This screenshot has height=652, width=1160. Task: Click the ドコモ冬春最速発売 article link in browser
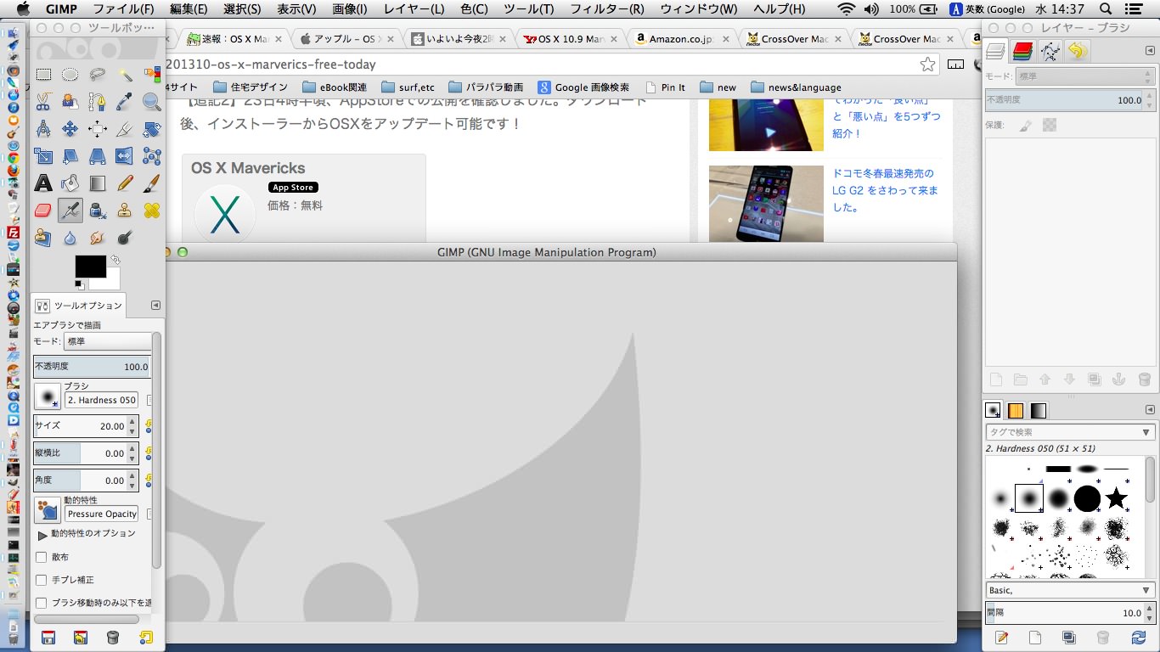click(x=885, y=190)
